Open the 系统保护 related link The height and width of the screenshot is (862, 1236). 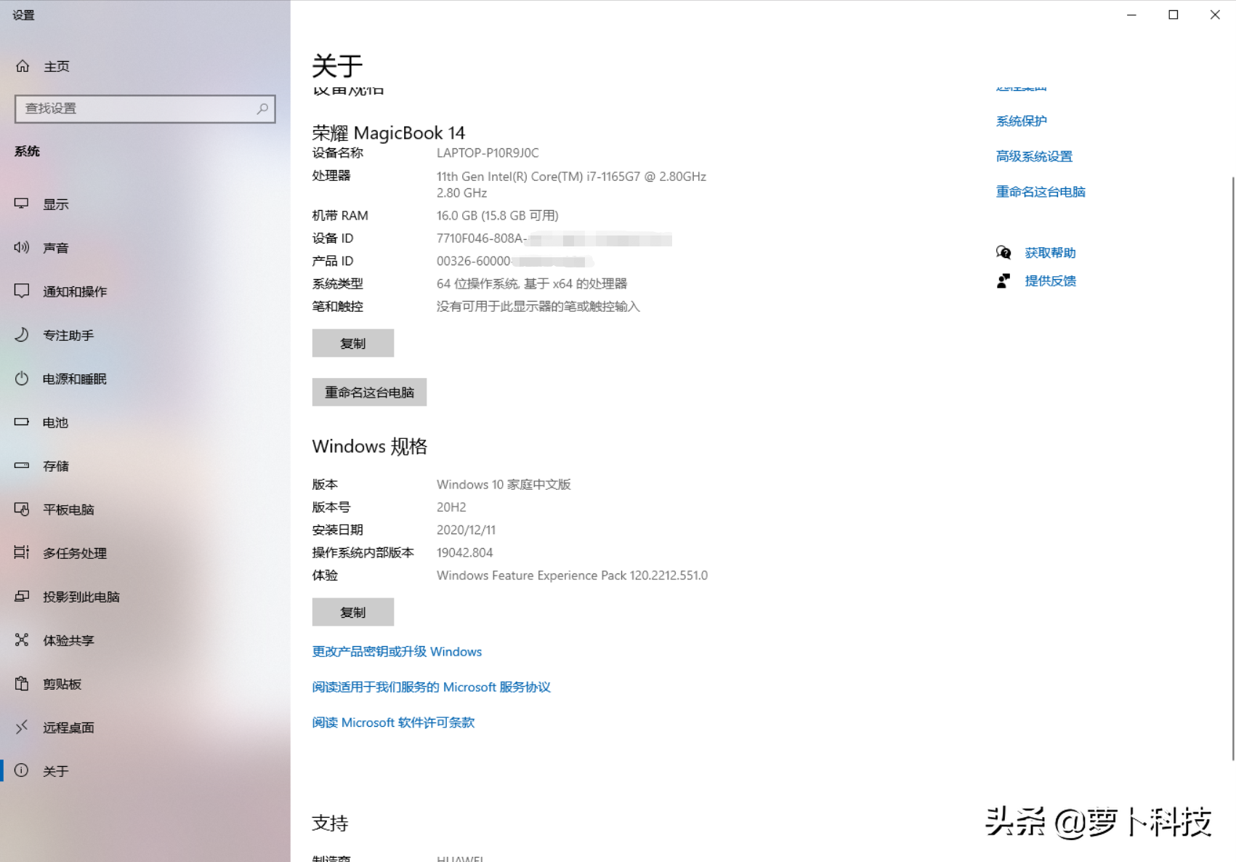pos(1022,121)
